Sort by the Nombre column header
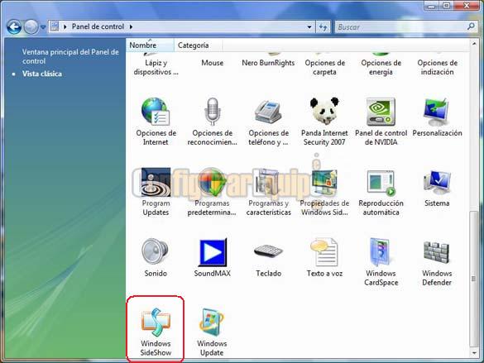Image resolution: width=484 pixels, height=363 pixels. click(150, 45)
